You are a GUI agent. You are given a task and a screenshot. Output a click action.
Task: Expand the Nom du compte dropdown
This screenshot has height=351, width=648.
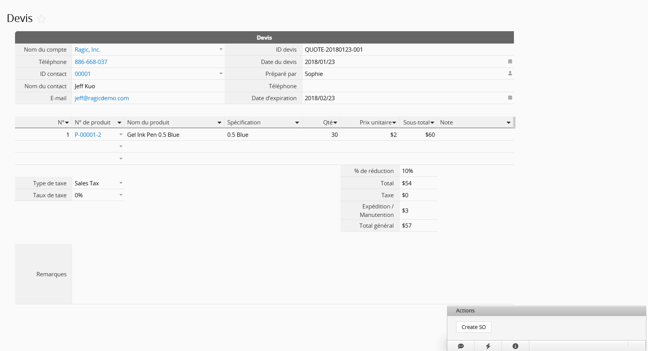221,49
